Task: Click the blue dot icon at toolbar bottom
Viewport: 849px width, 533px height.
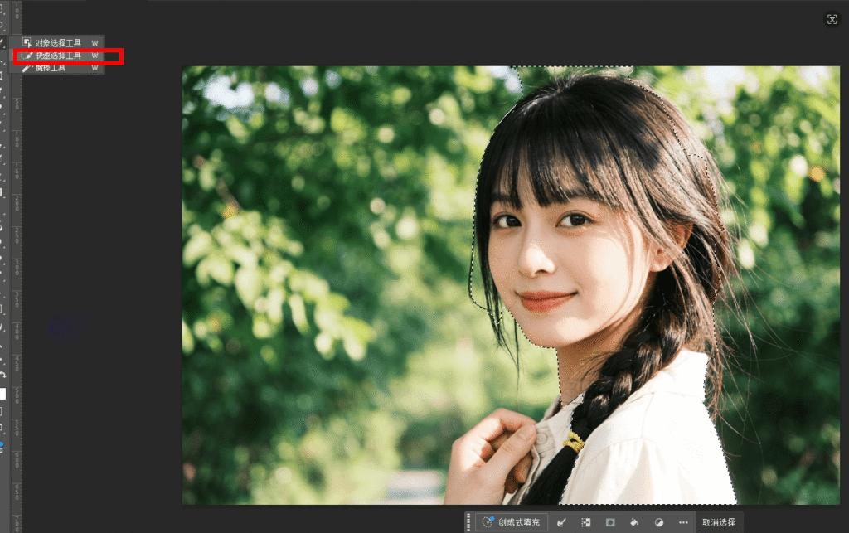Action: tap(2, 445)
